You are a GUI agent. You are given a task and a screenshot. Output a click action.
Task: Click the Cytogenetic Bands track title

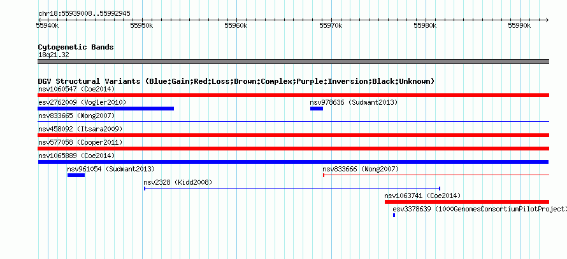pyautogui.click(x=76, y=47)
